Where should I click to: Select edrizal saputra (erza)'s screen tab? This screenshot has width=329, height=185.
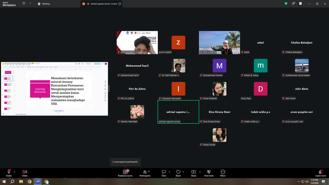coord(102,4)
